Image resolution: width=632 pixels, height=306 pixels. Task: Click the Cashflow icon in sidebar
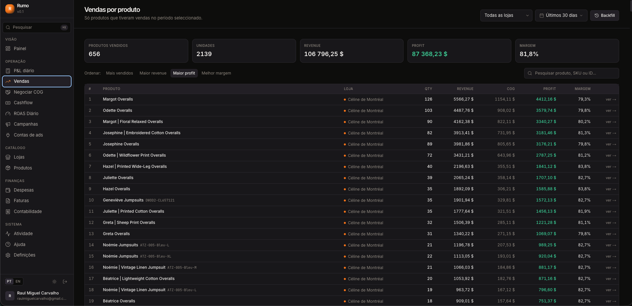point(8,103)
